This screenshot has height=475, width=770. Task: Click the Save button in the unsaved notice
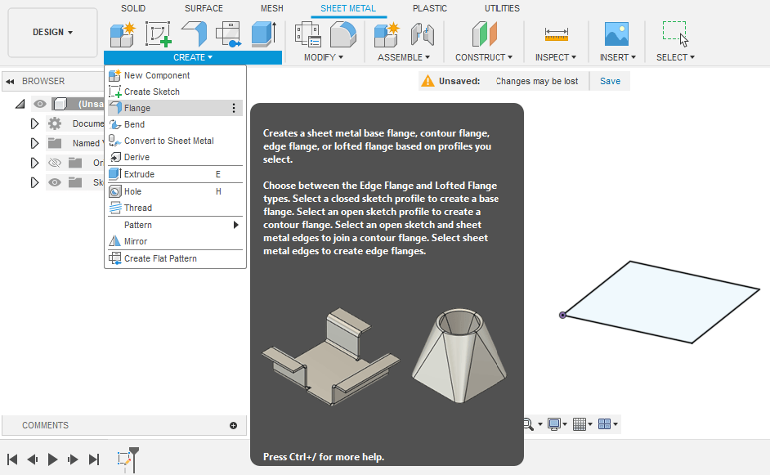610,81
